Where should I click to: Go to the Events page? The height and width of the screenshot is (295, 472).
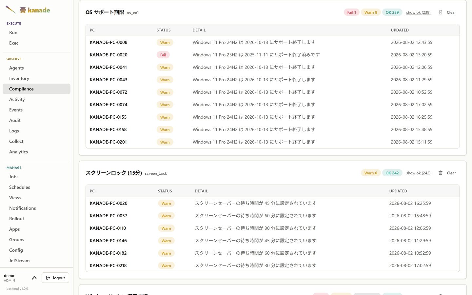(x=36, y=110)
